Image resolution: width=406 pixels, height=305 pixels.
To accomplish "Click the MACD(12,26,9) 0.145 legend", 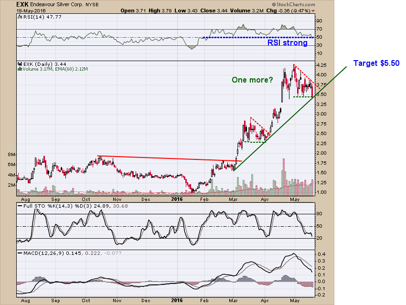I will [53, 253].
